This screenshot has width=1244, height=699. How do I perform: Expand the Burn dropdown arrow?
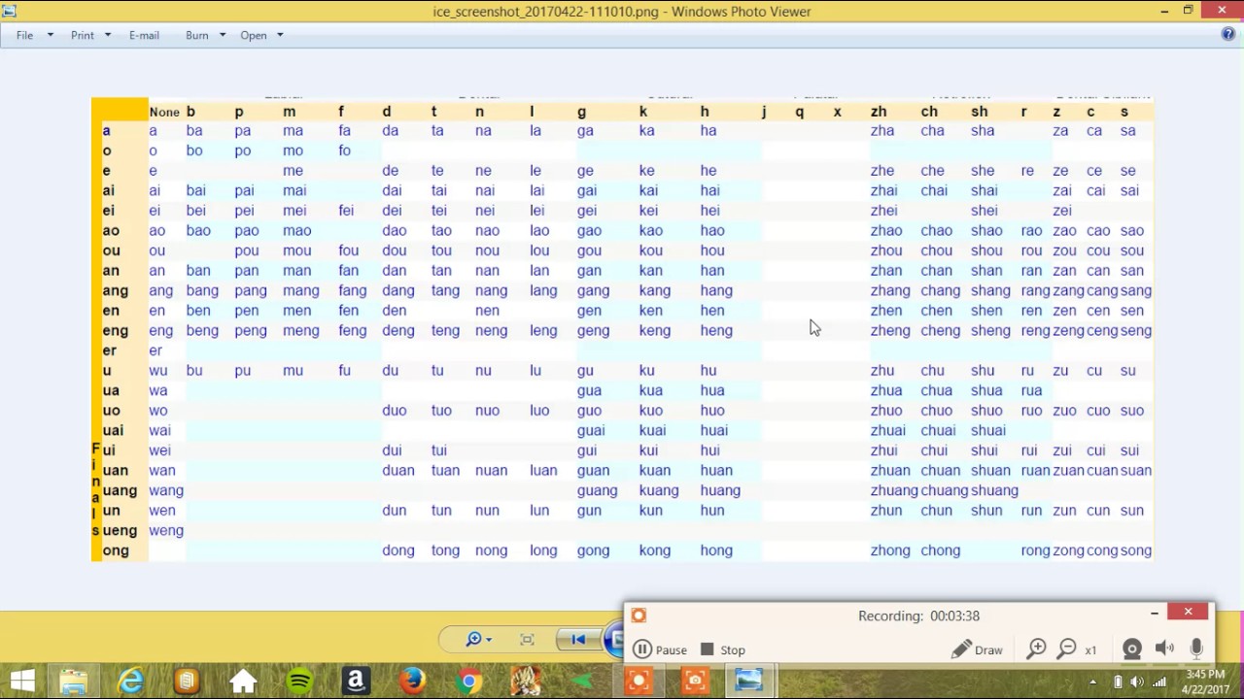click(x=222, y=35)
